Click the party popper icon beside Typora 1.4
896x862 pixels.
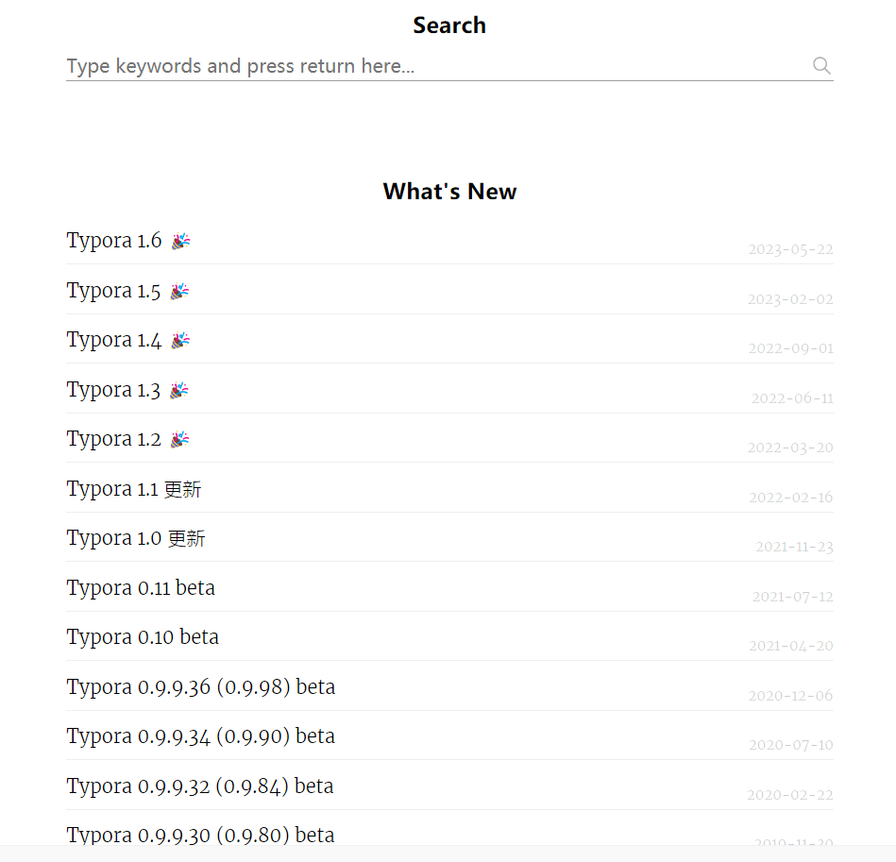click(x=180, y=340)
